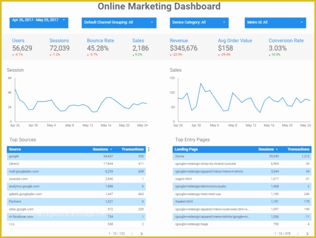Select Avg Order Value $158
This screenshot has height=238, width=316.
[225, 48]
